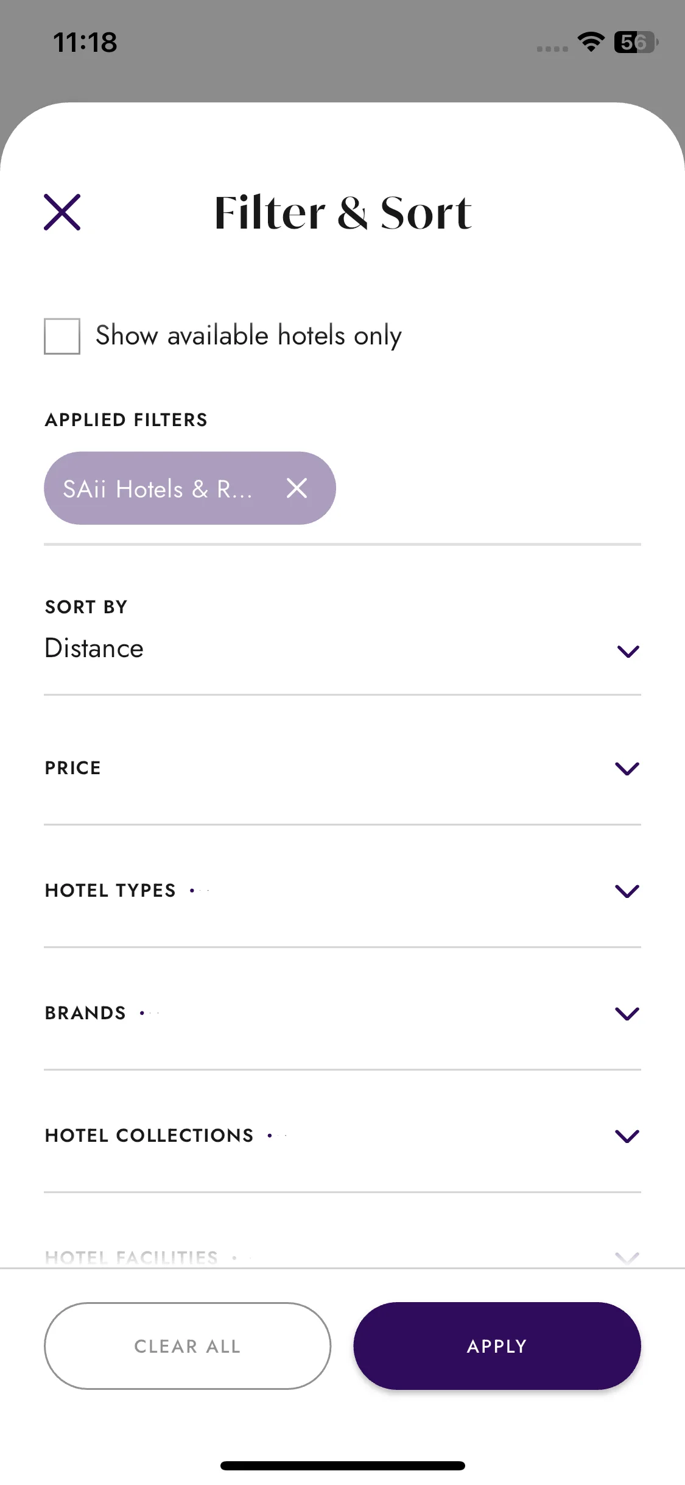685x1485 pixels.
Task: Tap the Wi-Fi status icon
Action: pos(591,42)
